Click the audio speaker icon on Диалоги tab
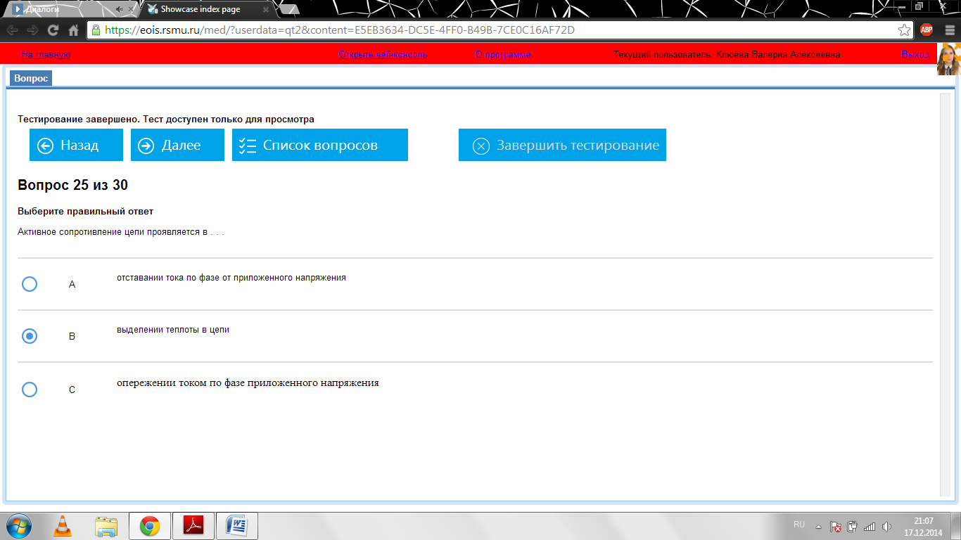Image resolution: width=961 pixels, height=540 pixels. pyautogui.click(x=119, y=9)
